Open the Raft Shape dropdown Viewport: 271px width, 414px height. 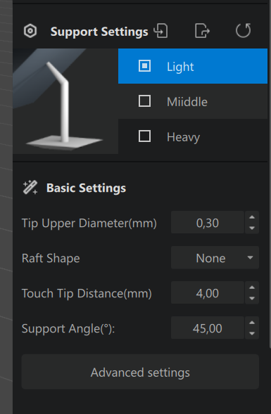click(215, 258)
